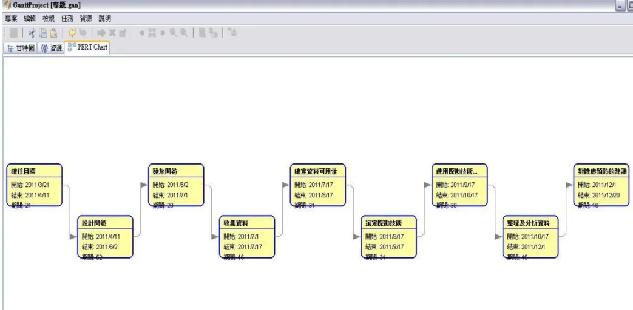Switch to the 甘特圖 tab
This screenshot has height=310, width=633.
click(x=21, y=48)
